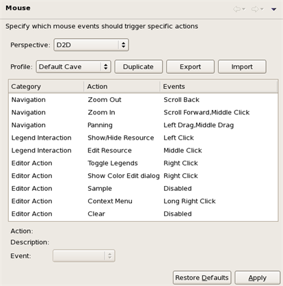
Task: Select the Zoom In row
Action: (x=143, y=112)
